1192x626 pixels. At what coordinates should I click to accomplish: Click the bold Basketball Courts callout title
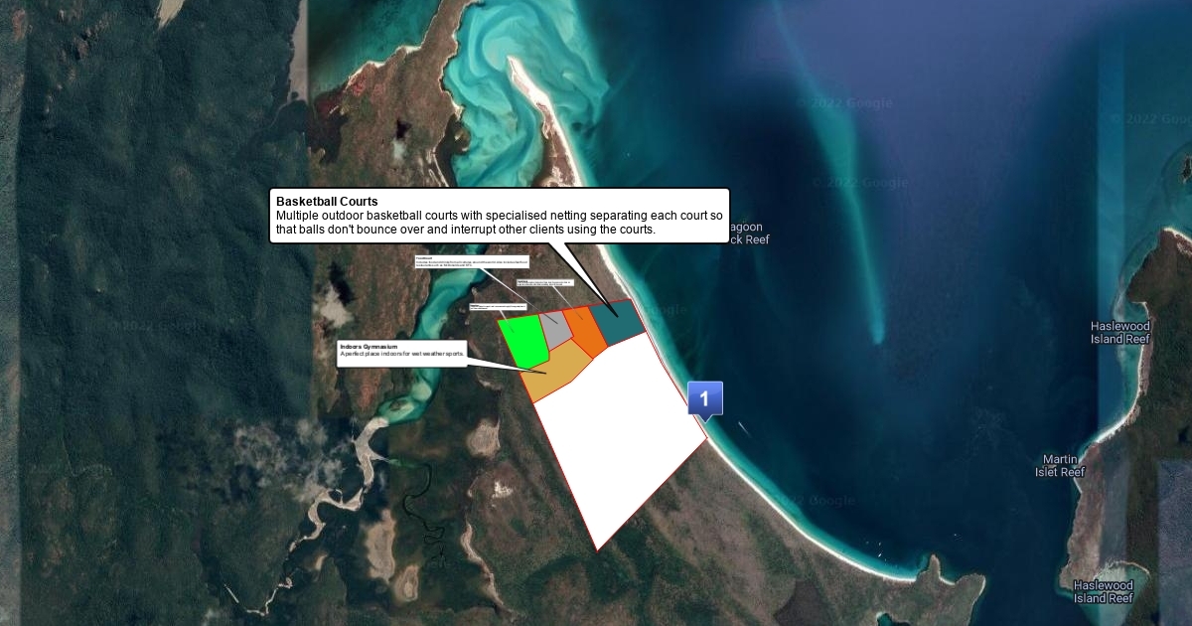point(327,202)
